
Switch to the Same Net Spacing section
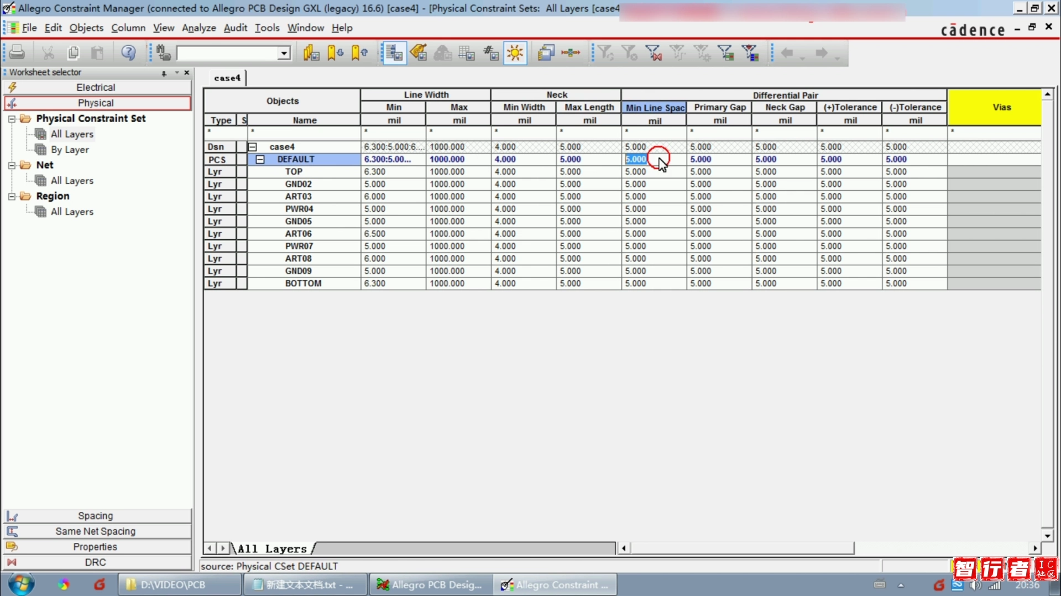click(96, 531)
